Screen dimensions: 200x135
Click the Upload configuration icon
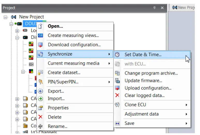[117, 88]
